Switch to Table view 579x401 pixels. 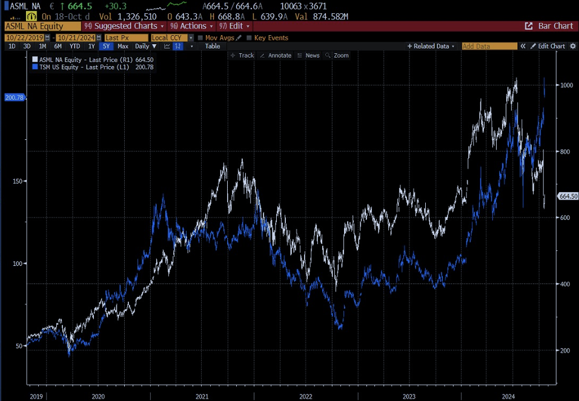coord(213,46)
